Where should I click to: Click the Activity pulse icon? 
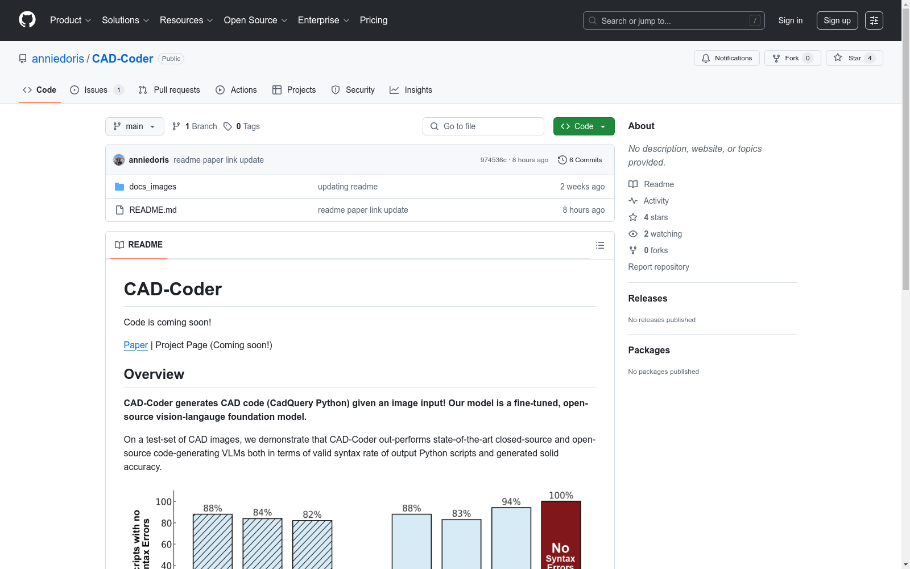[633, 201]
